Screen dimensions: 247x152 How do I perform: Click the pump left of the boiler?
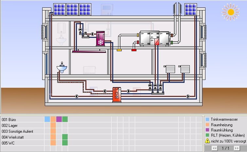105,91
